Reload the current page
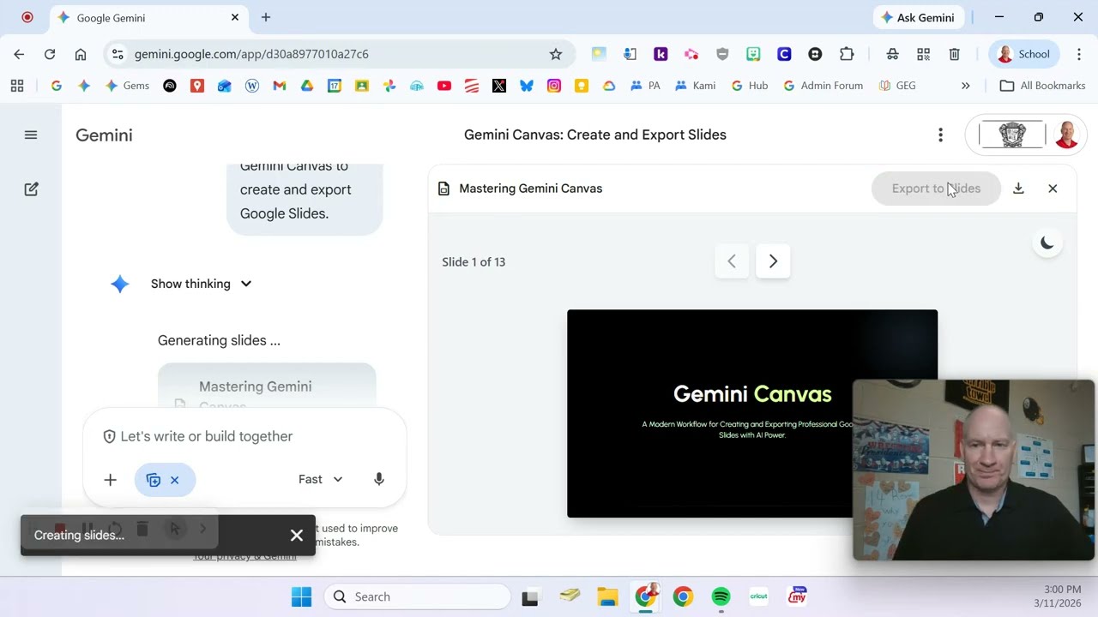Screen dimensions: 1098x617 click(x=50, y=54)
